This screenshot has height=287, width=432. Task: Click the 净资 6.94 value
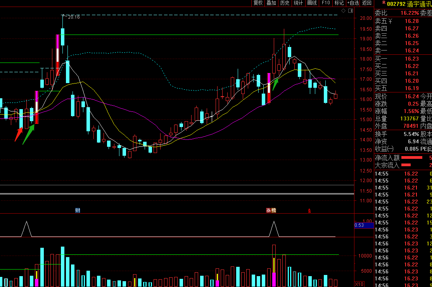pyautogui.click(x=413, y=142)
